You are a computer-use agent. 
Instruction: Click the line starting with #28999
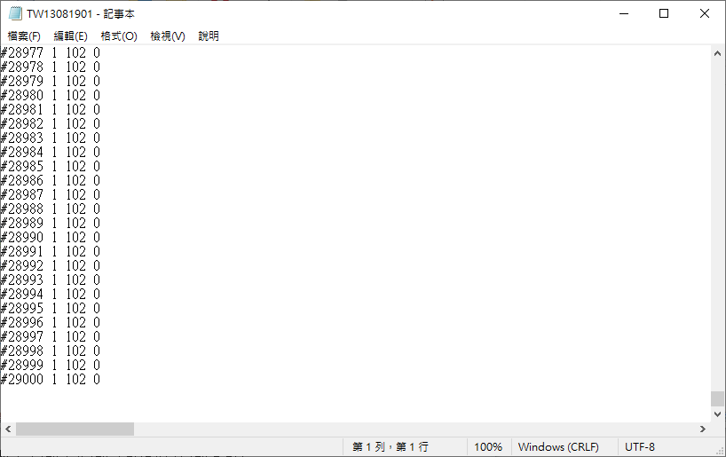(x=50, y=366)
